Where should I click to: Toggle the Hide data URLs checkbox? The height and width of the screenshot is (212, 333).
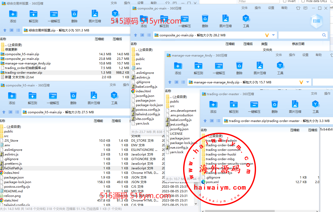(303, 1)
